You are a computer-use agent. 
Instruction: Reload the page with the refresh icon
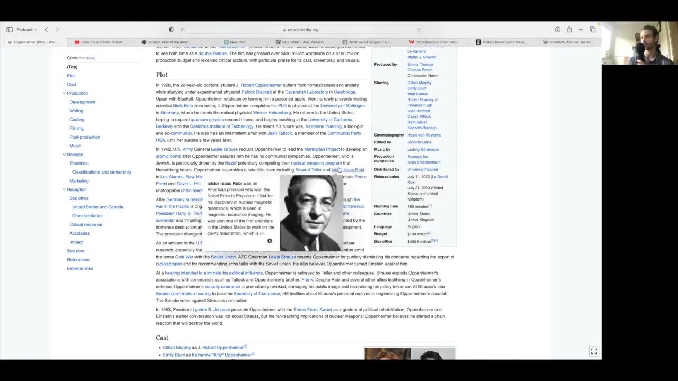point(419,30)
